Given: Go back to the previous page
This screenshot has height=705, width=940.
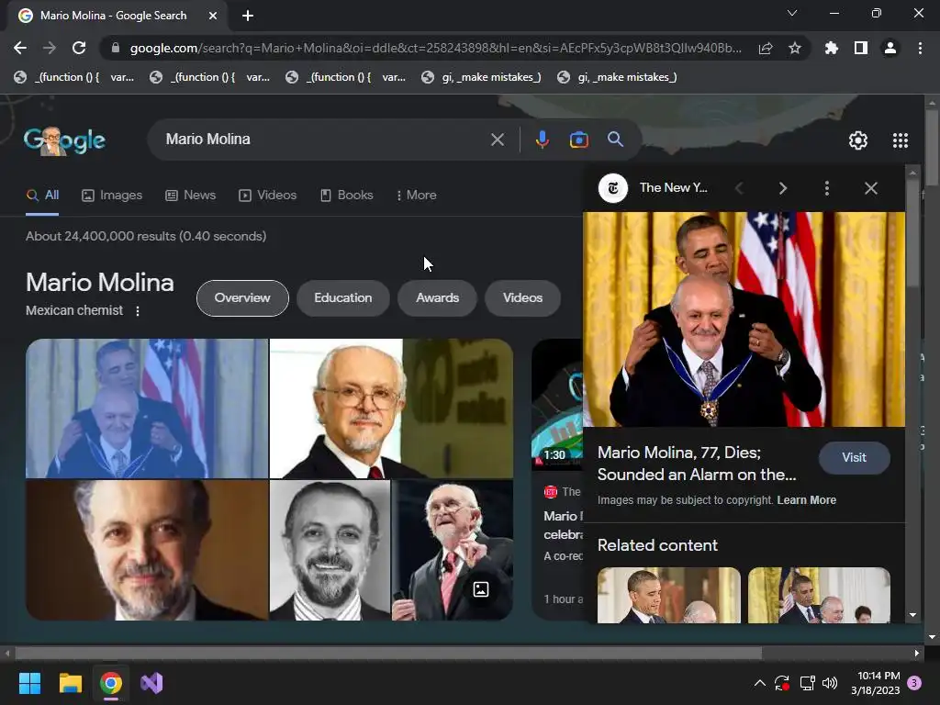Looking at the screenshot, I should coord(20,48).
